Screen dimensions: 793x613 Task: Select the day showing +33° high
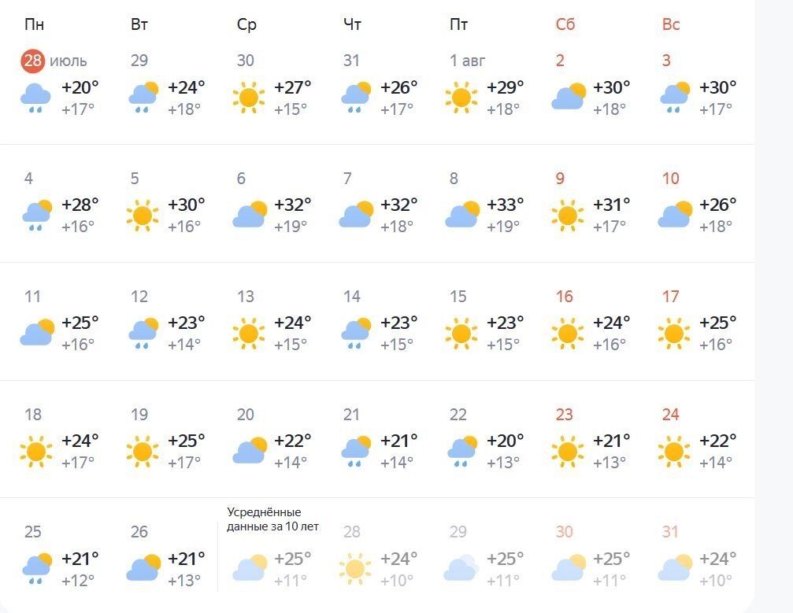coord(505,205)
